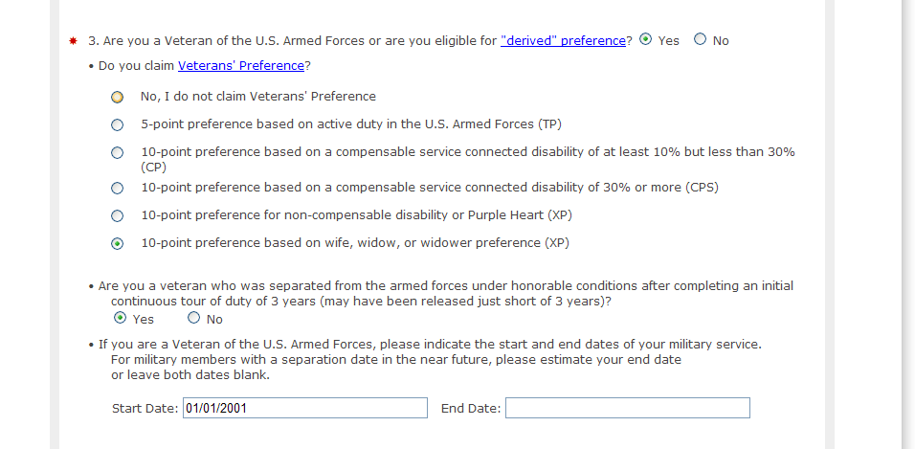Select the 10-point 30% or more (CPS) radio
The width and height of the screenshot is (915, 449).
pos(118,188)
